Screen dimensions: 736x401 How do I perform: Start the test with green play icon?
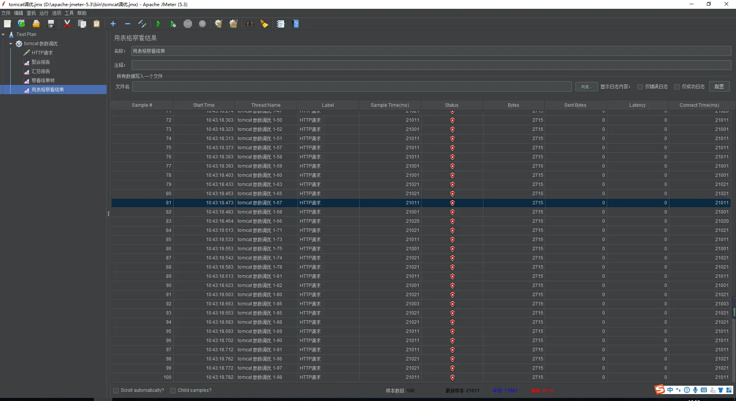pyautogui.click(x=158, y=24)
